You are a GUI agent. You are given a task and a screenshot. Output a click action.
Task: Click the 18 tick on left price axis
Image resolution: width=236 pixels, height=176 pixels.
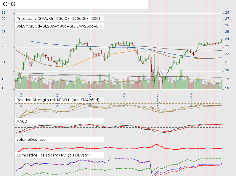click(3, 88)
